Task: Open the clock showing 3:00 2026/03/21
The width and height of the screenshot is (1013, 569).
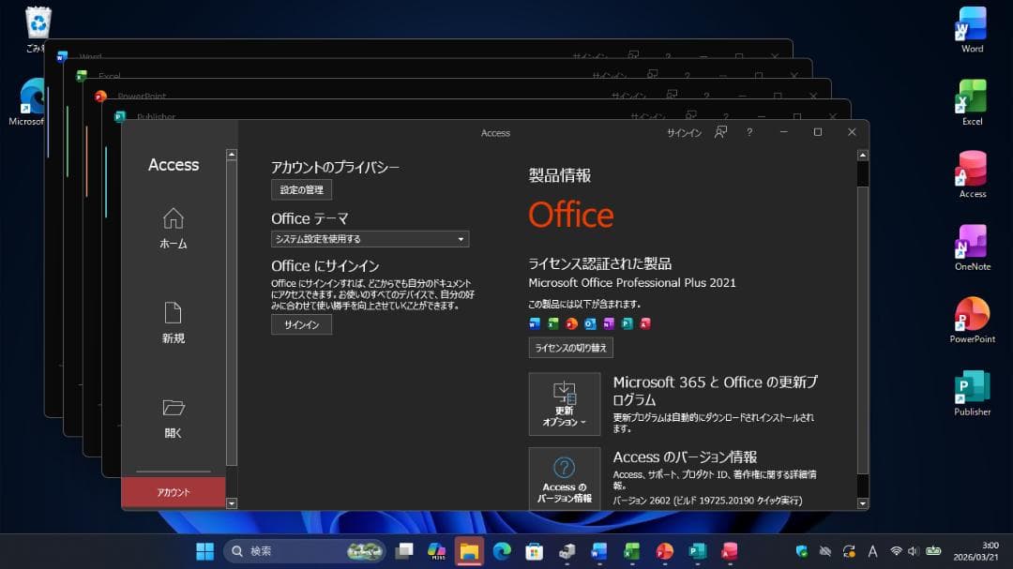Action: click(x=975, y=551)
